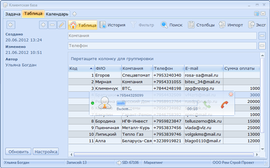Viewport: 270px width, 168px height.
Task: Sort by the Телефон column header
Action: pos(168,68)
